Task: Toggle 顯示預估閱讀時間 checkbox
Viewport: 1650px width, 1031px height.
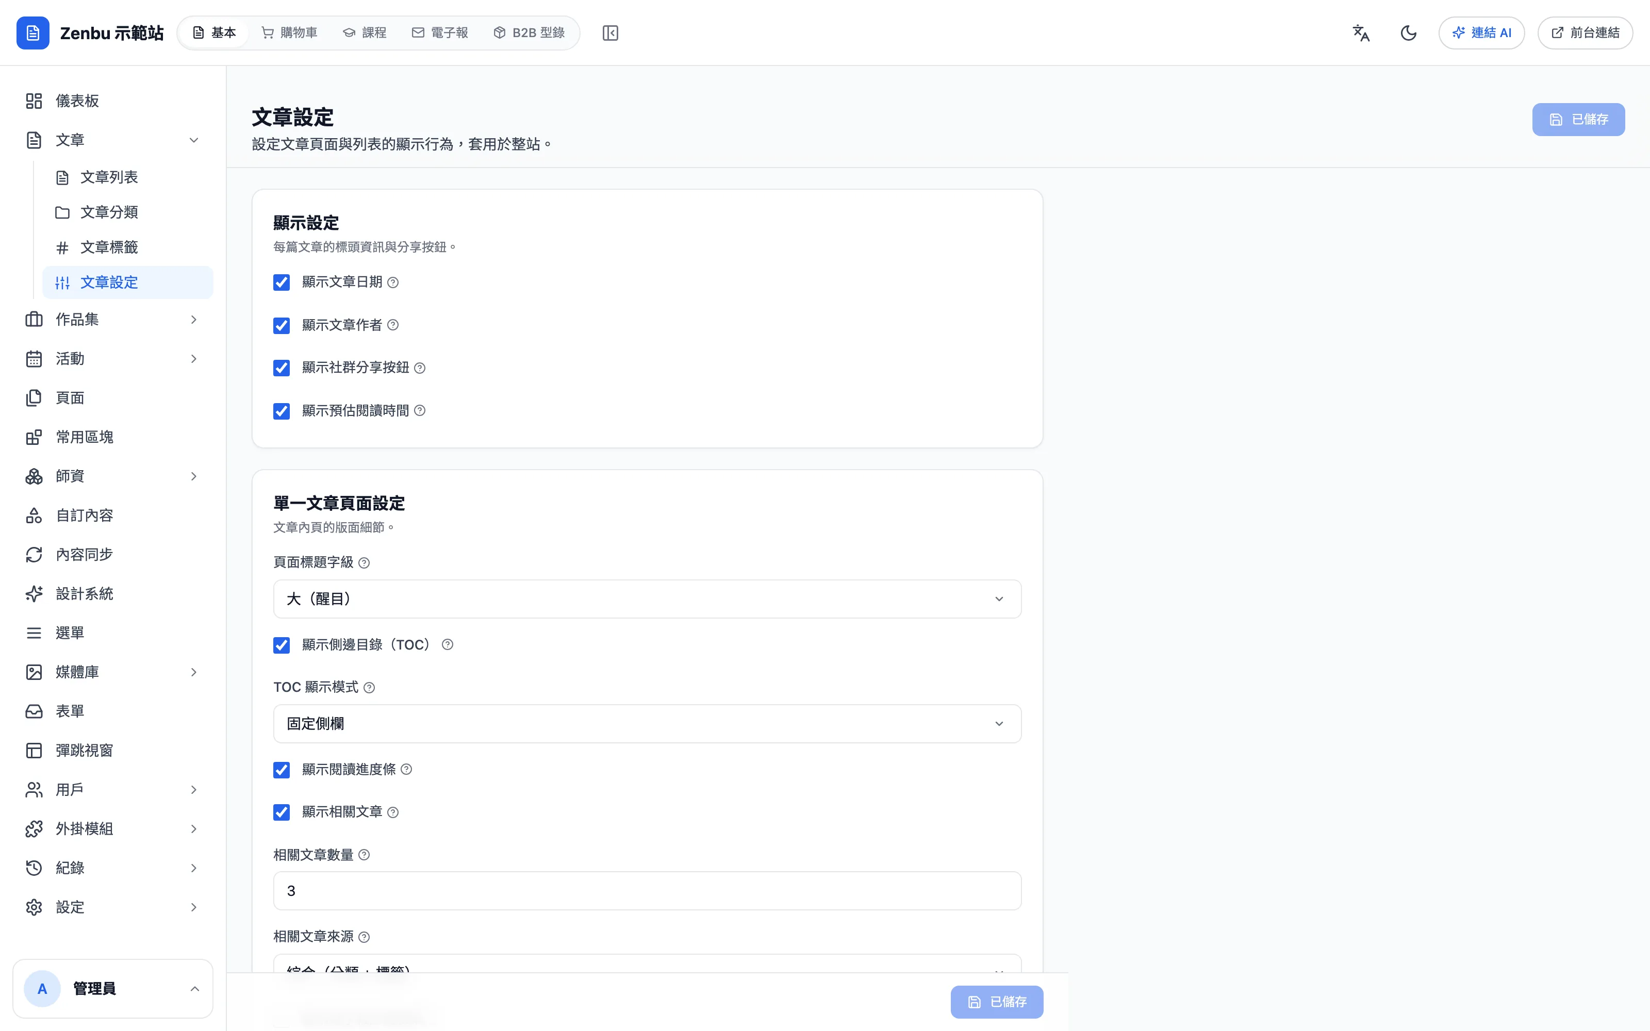Action: (282, 410)
